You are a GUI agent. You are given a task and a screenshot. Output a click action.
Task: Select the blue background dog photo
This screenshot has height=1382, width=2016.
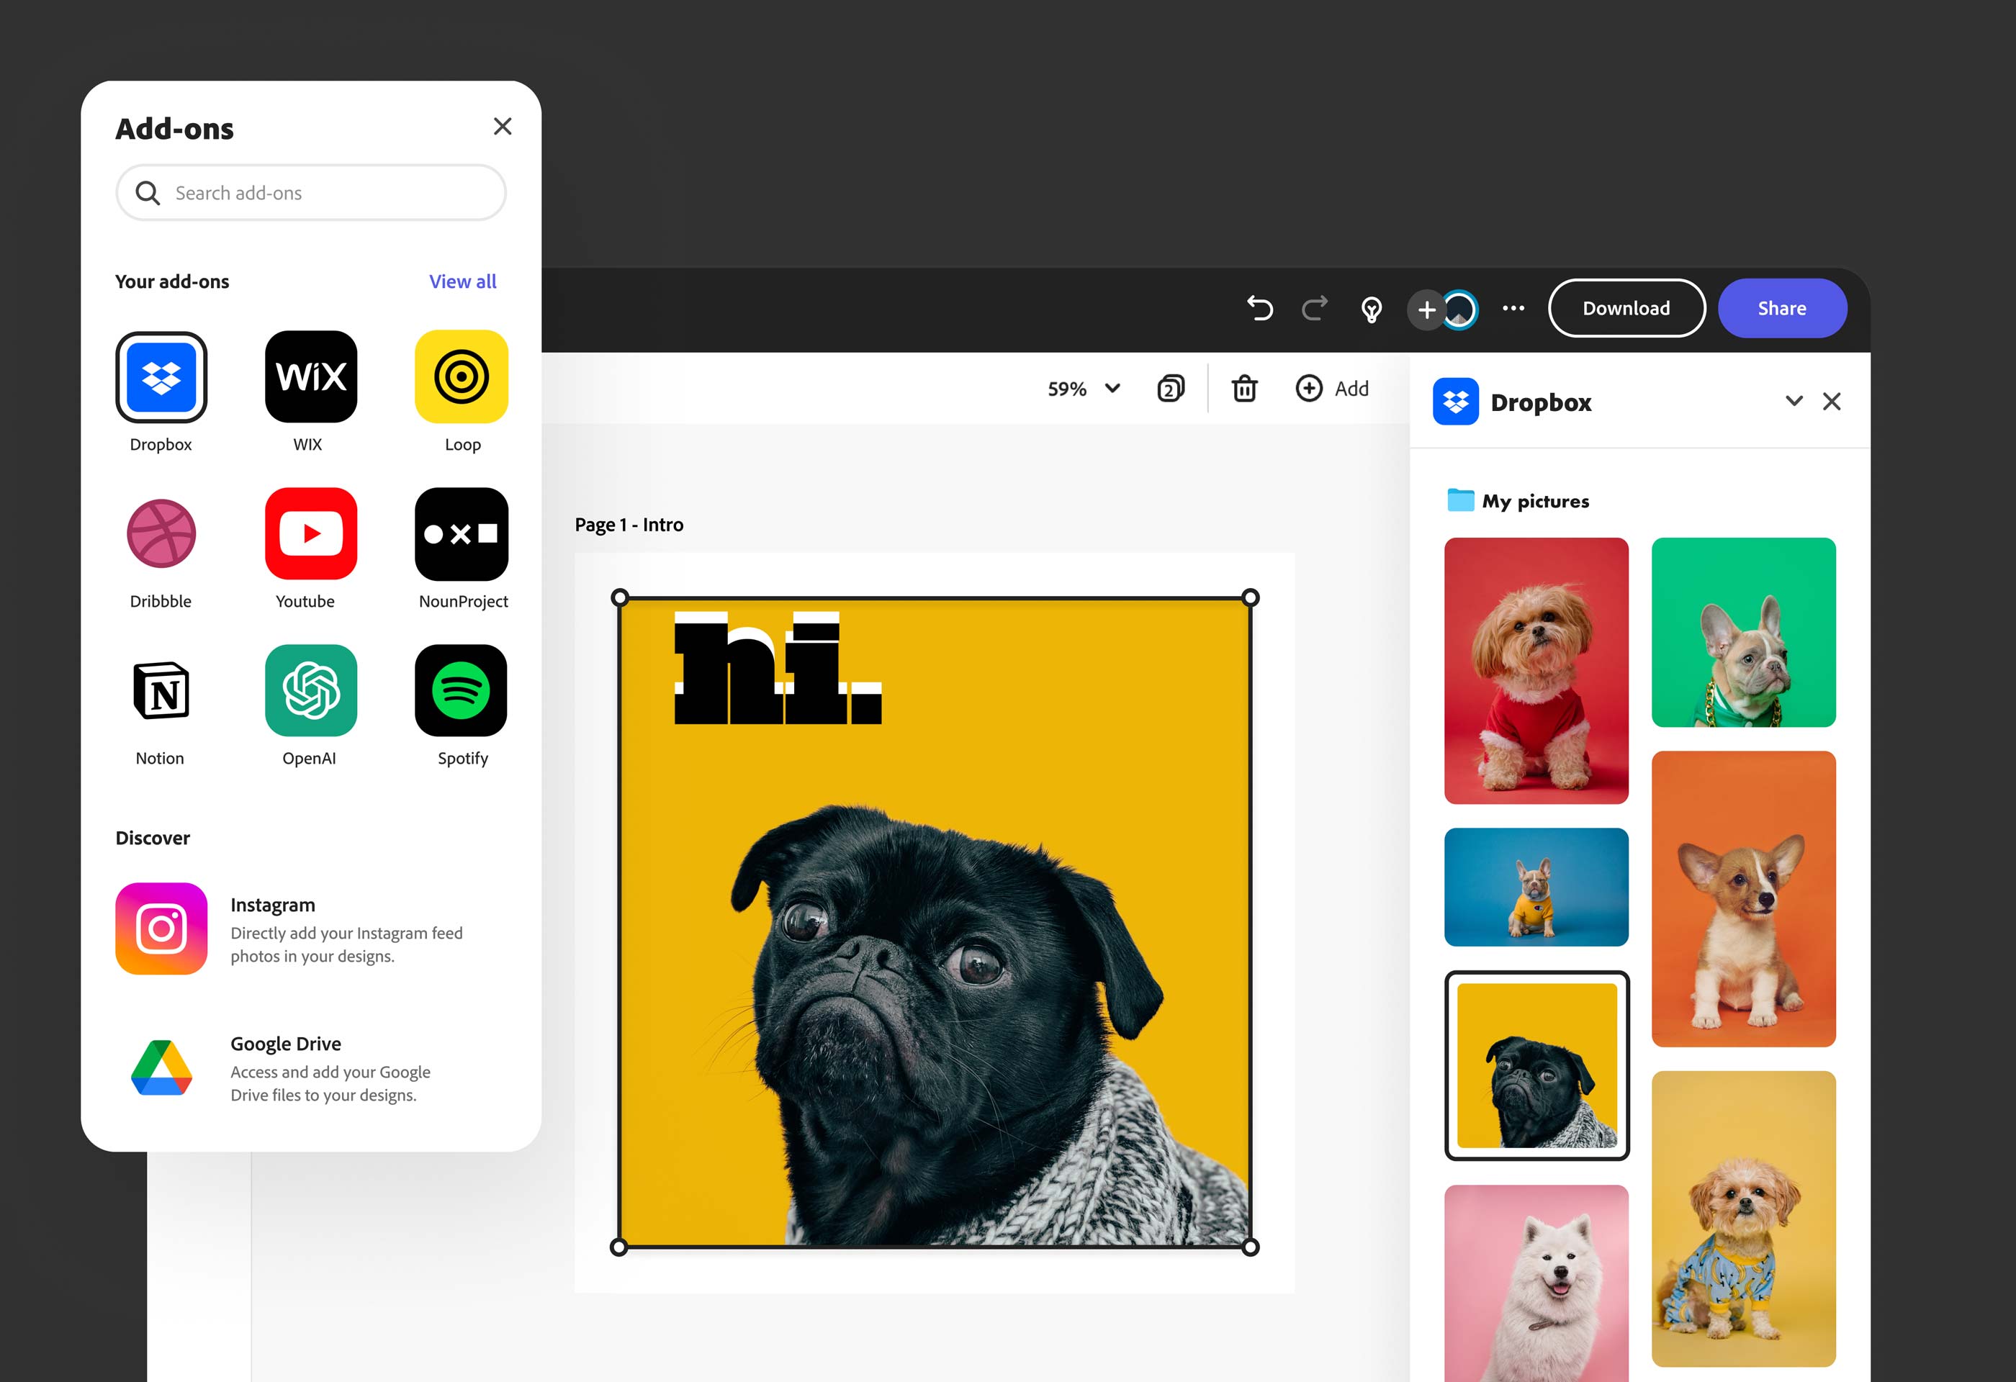[1536, 887]
